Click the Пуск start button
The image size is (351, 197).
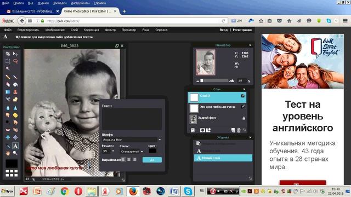(7, 192)
